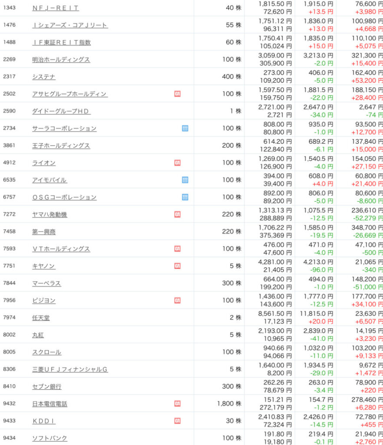
Task: Click the blue calendar icon for アイモバイル
Action: [185, 180]
